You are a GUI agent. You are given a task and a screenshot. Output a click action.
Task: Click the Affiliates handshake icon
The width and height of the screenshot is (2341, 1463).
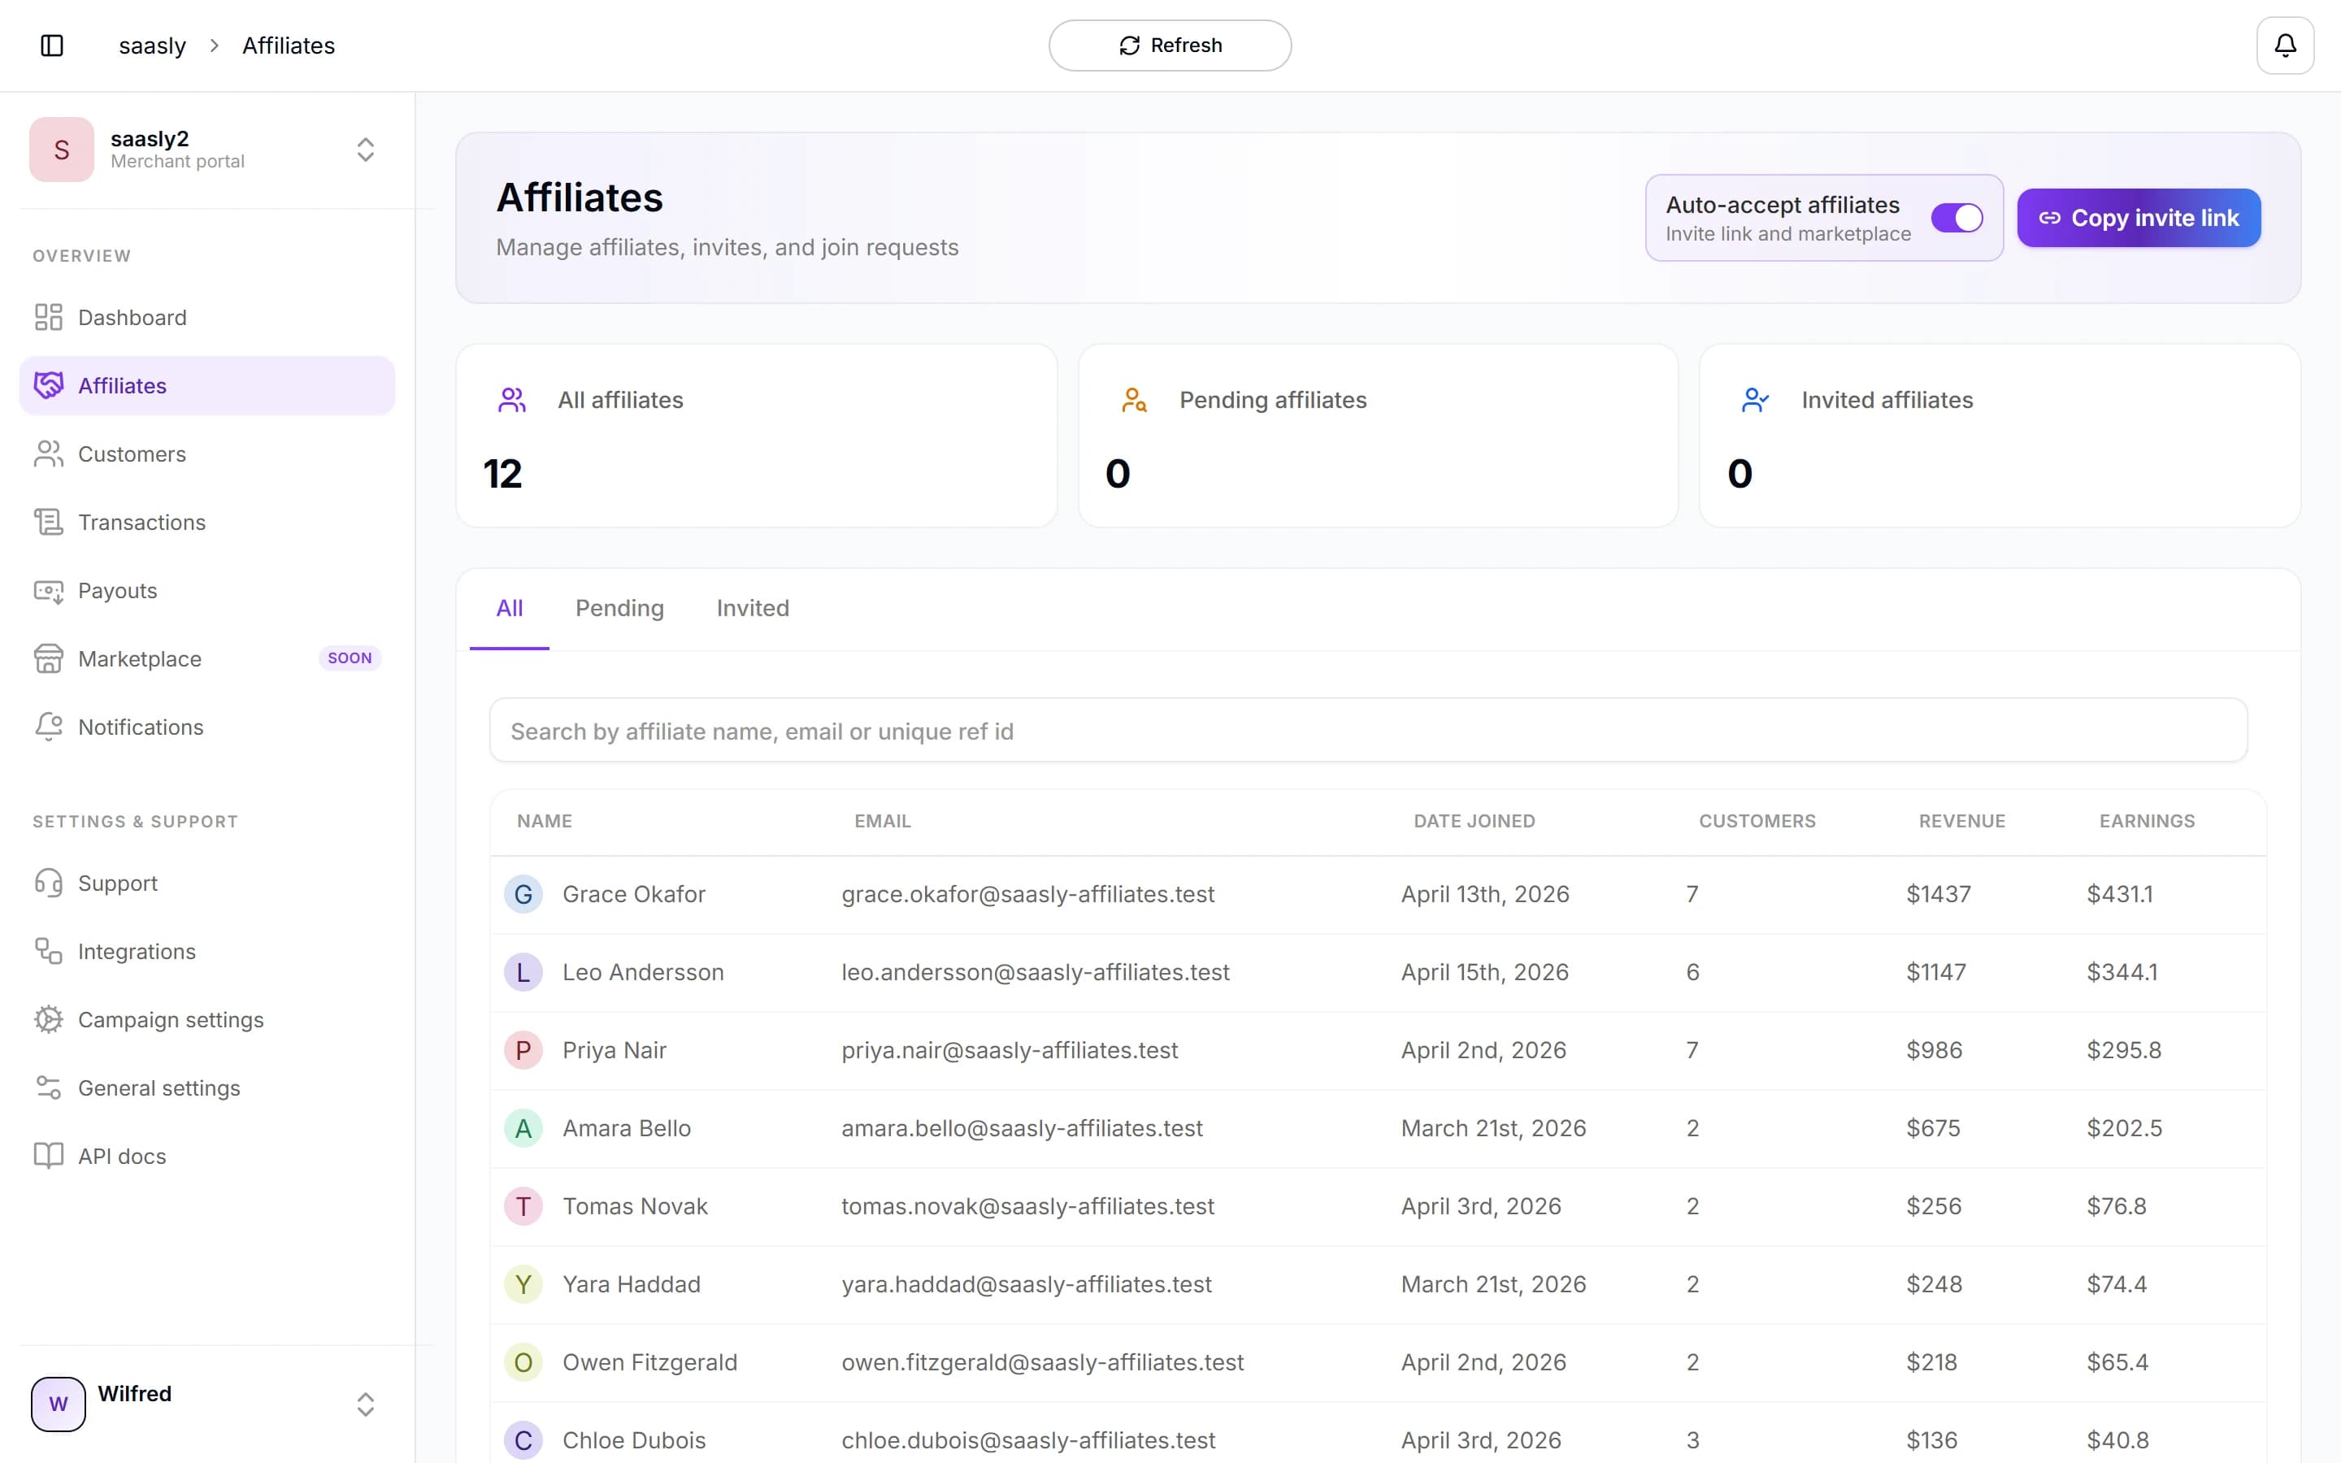49,385
